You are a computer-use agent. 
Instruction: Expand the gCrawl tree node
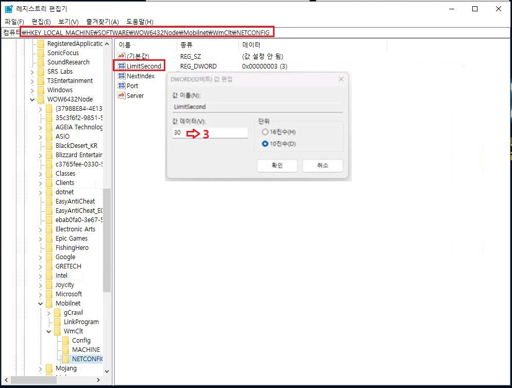coord(48,313)
